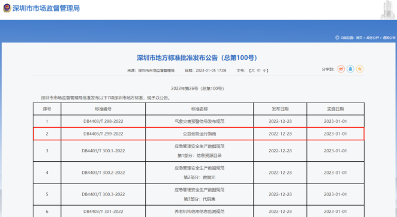Select cell DB4403/T 298-2022
The image size is (397, 217).
tap(103, 121)
